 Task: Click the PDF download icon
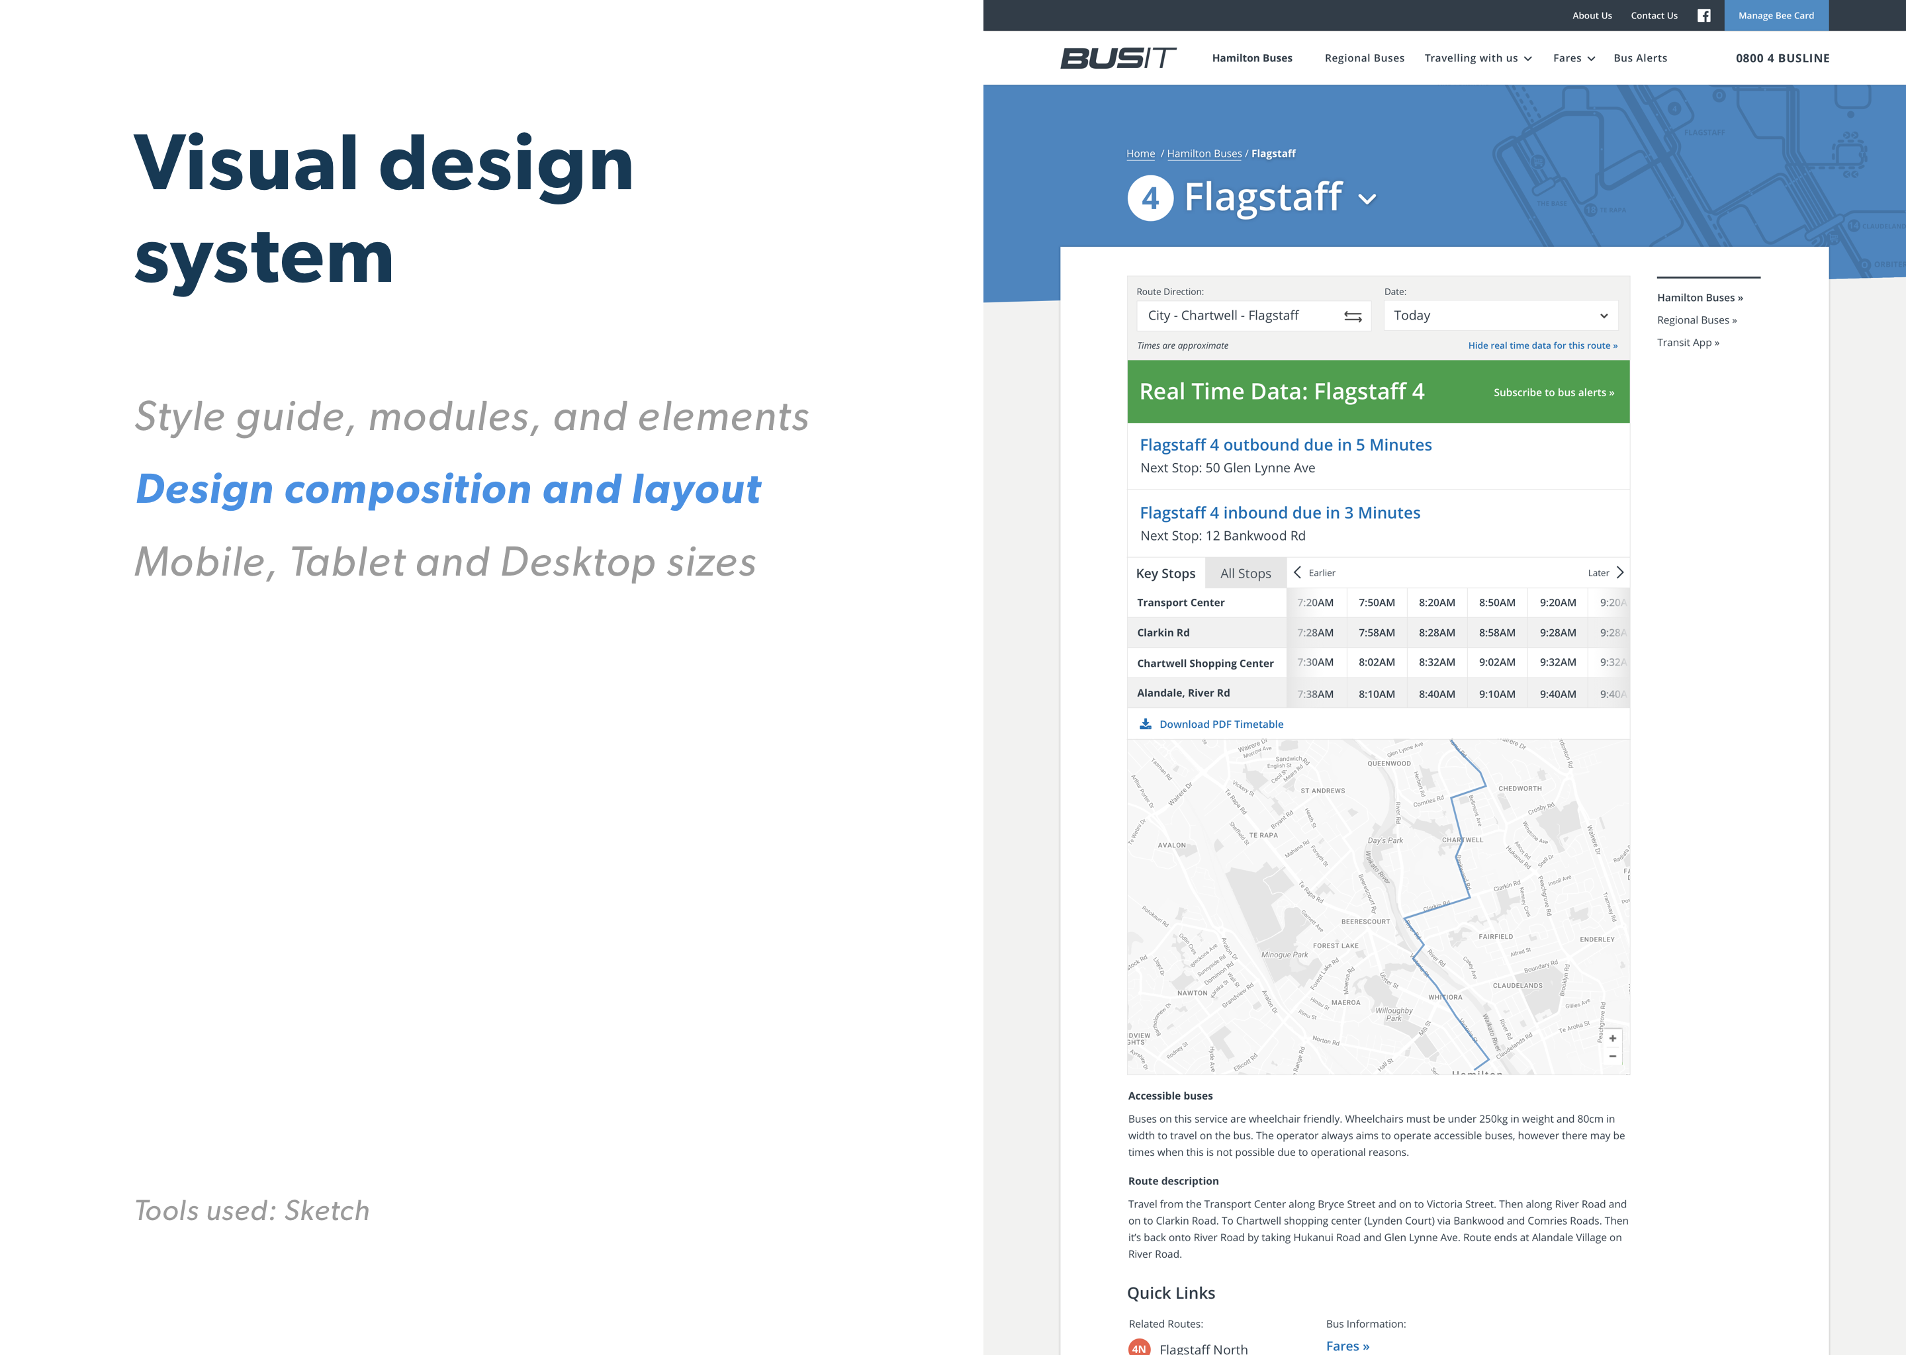click(x=1145, y=724)
